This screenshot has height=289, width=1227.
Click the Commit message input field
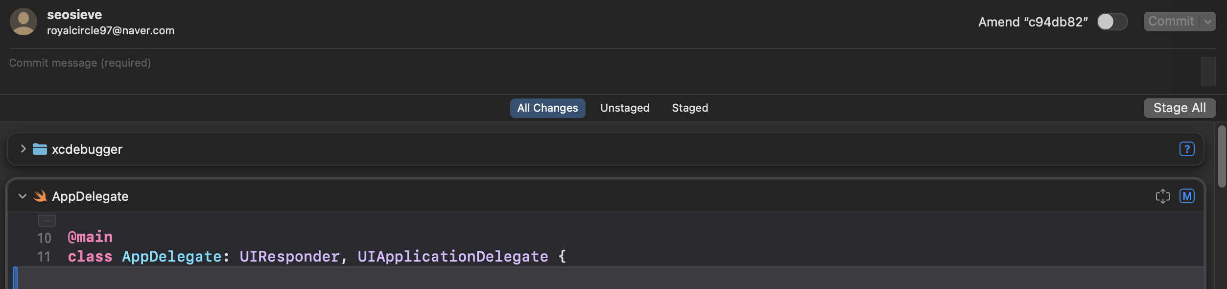604,71
